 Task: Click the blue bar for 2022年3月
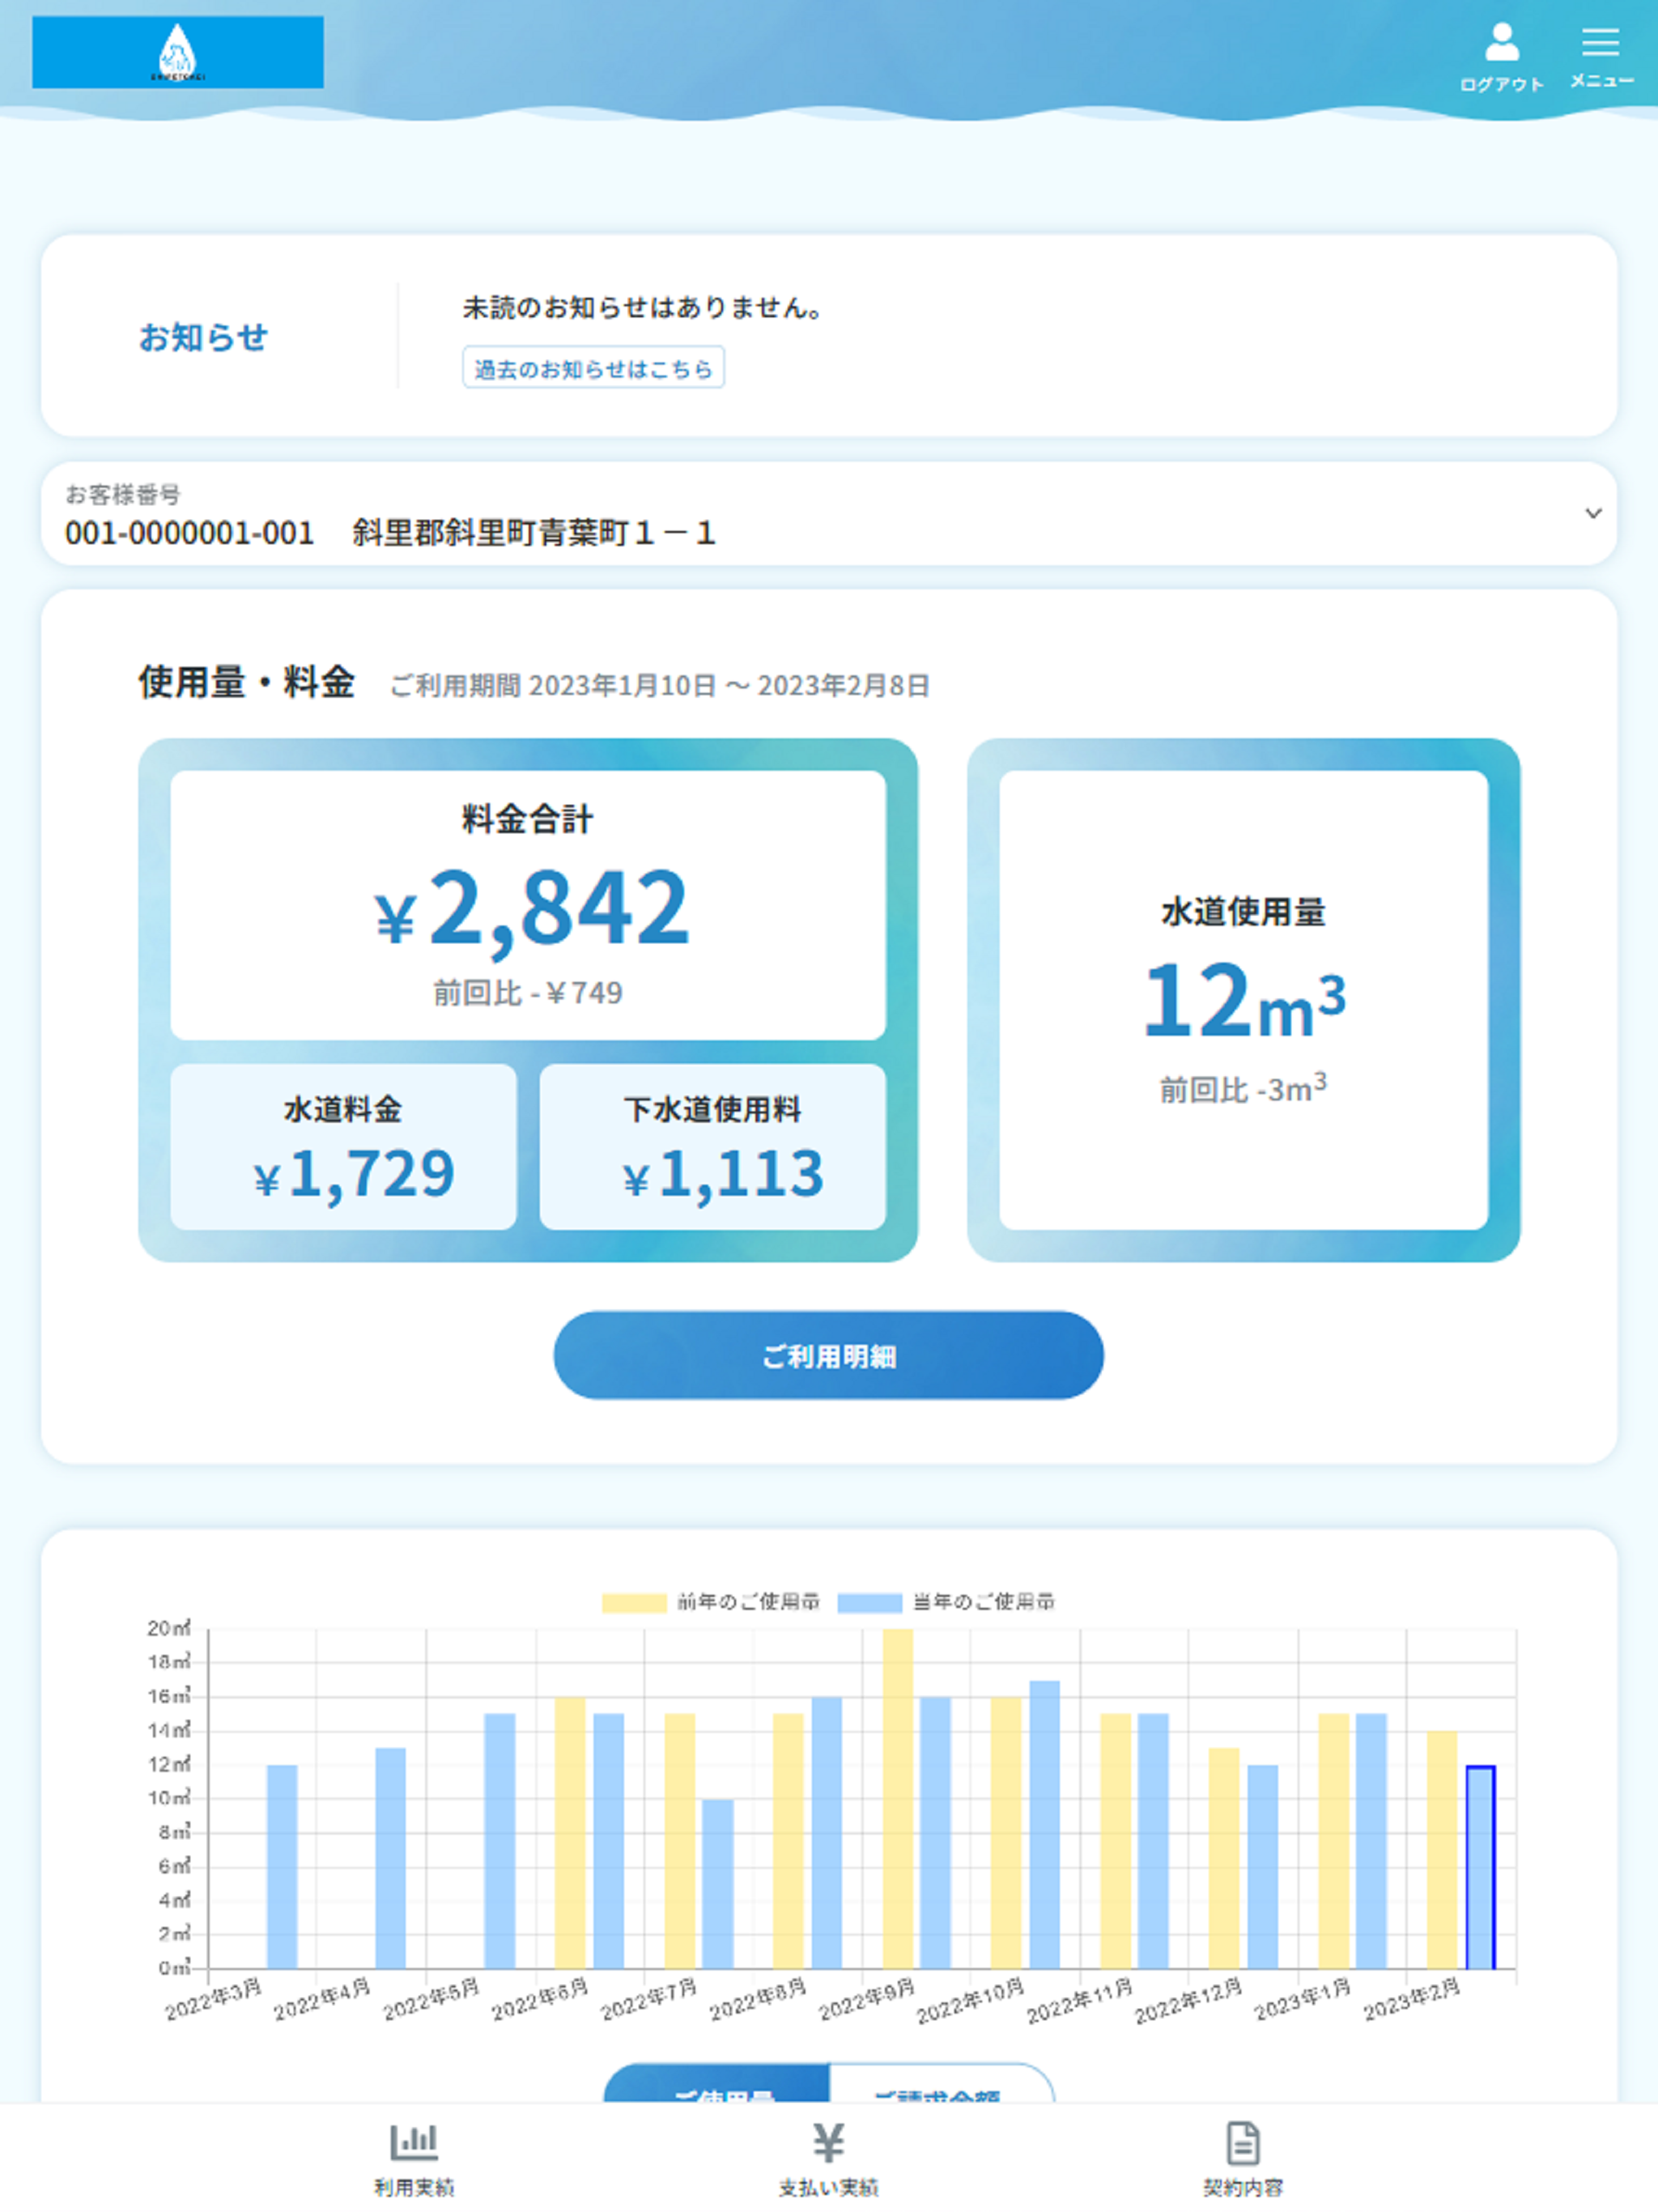pos(282,1867)
